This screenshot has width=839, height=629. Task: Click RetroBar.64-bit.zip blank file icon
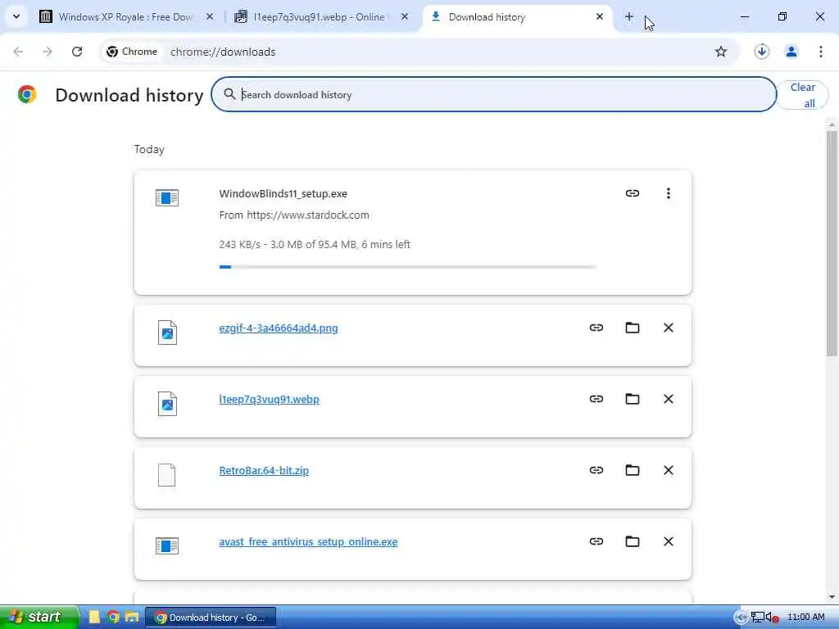point(167,475)
